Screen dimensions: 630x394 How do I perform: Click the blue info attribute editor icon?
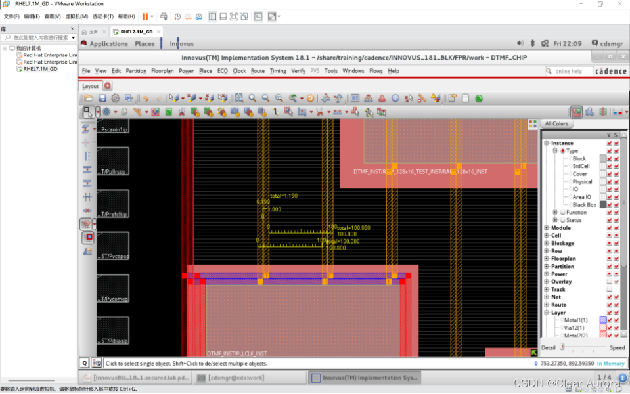pos(395,98)
